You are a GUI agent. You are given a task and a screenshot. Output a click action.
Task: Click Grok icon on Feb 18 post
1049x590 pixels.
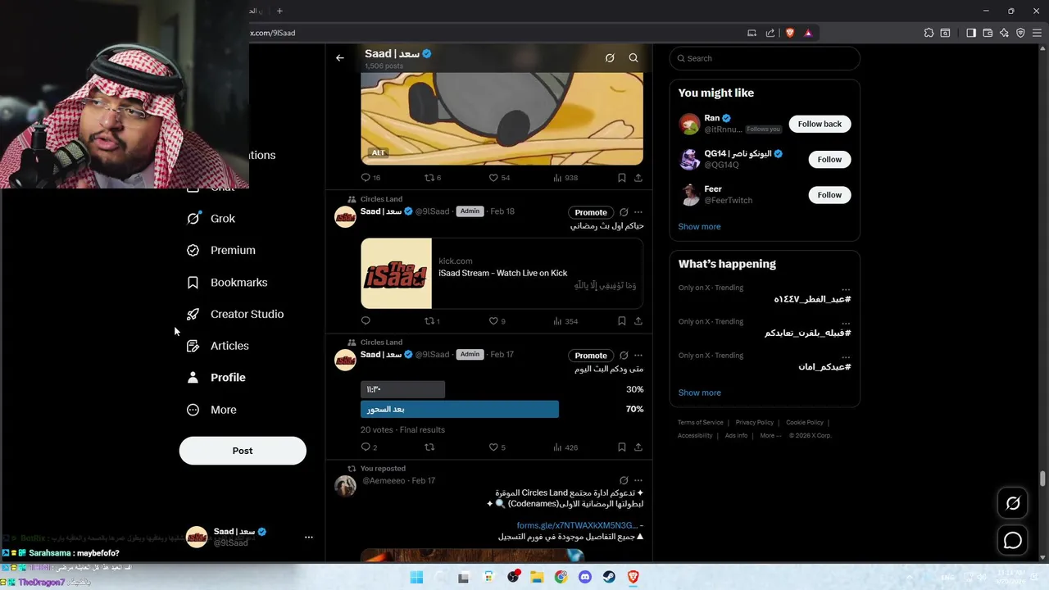pyautogui.click(x=624, y=212)
